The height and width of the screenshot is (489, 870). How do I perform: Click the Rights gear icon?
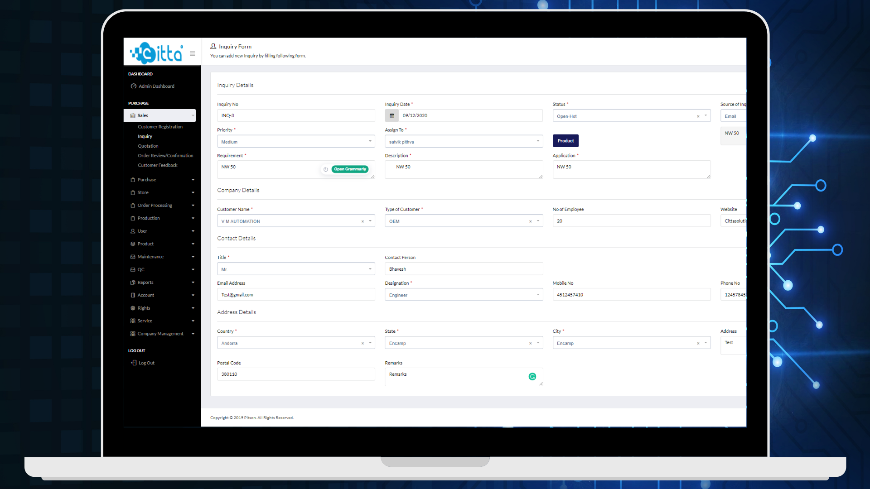tap(133, 308)
